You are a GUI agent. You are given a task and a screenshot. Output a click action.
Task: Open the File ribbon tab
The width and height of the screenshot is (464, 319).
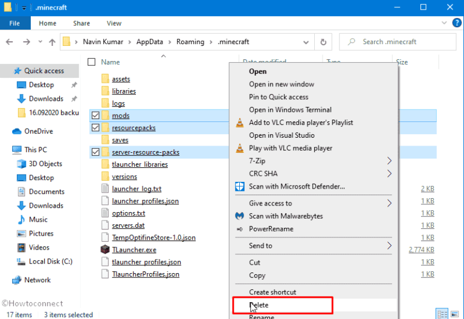(x=14, y=23)
